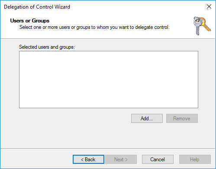Go back with the < Back button
Viewport: 216px width, 169px height.
tap(88, 159)
